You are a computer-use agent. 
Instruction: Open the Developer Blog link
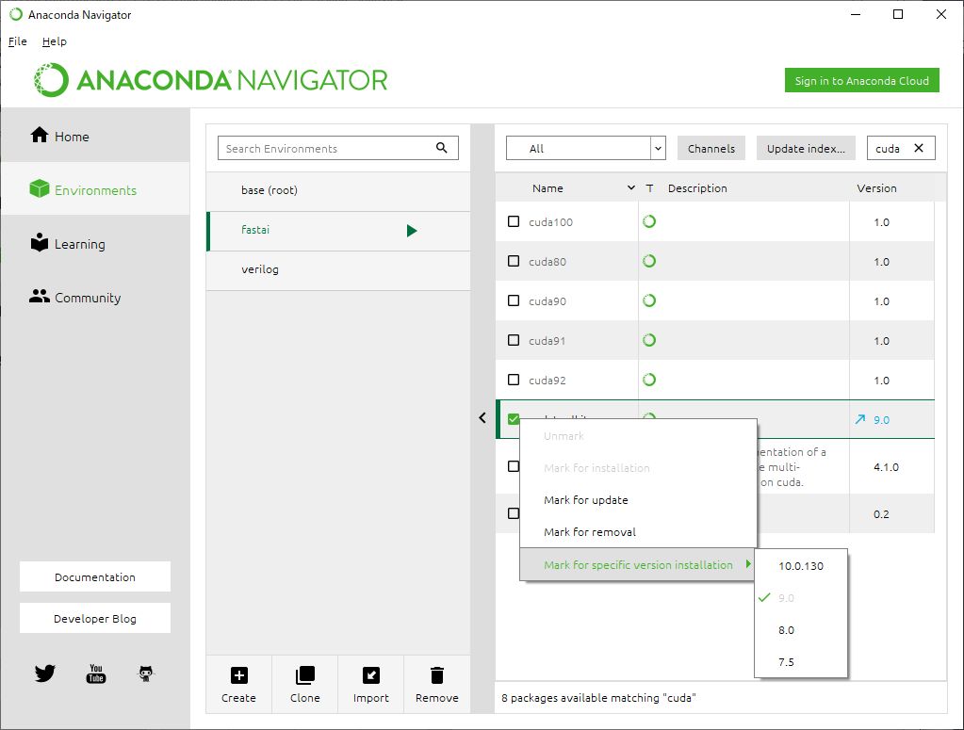click(x=95, y=618)
